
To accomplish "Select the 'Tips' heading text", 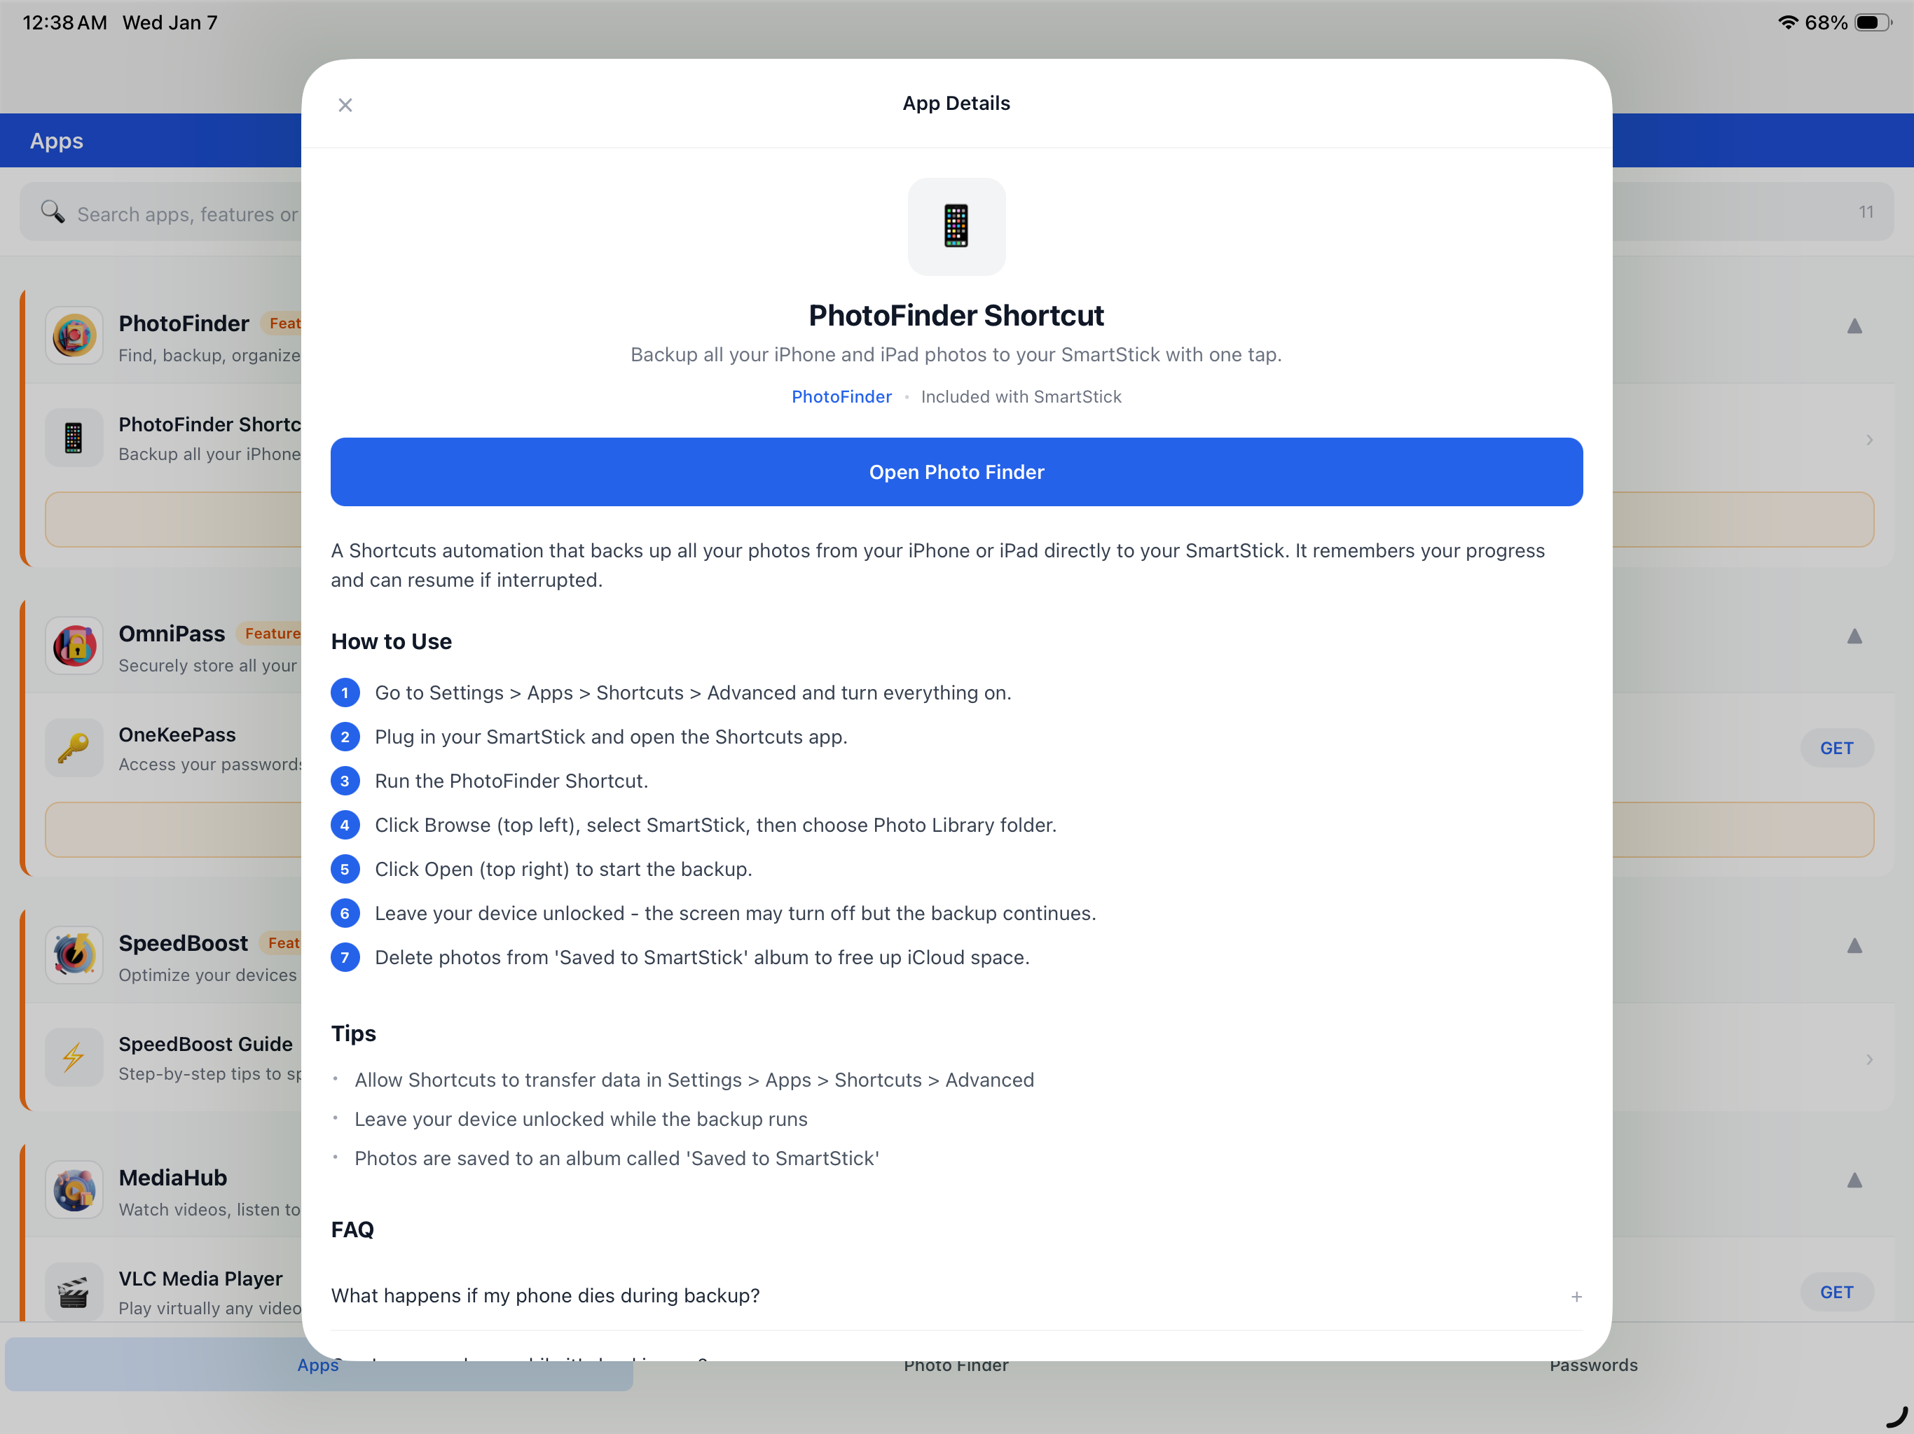I will click(x=353, y=1033).
